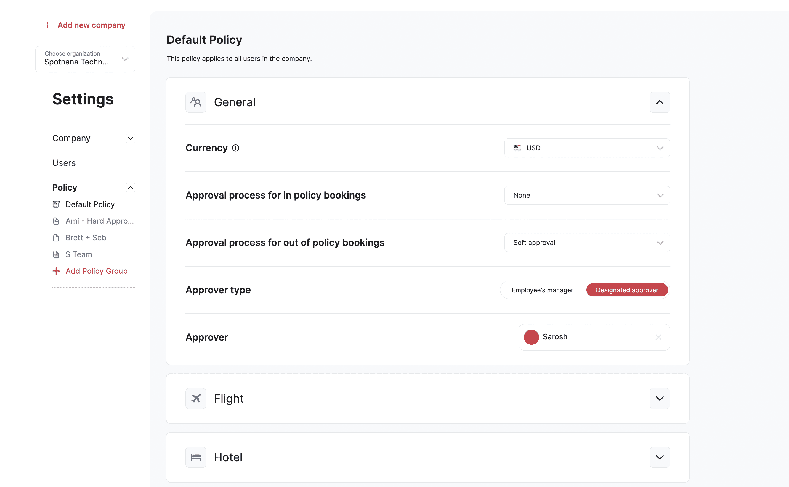
Task: Select Designated approver option
Action: (627, 290)
